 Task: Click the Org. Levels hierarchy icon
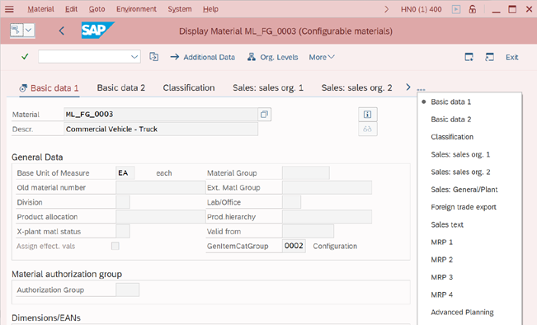pyautogui.click(x=252, y=57)
